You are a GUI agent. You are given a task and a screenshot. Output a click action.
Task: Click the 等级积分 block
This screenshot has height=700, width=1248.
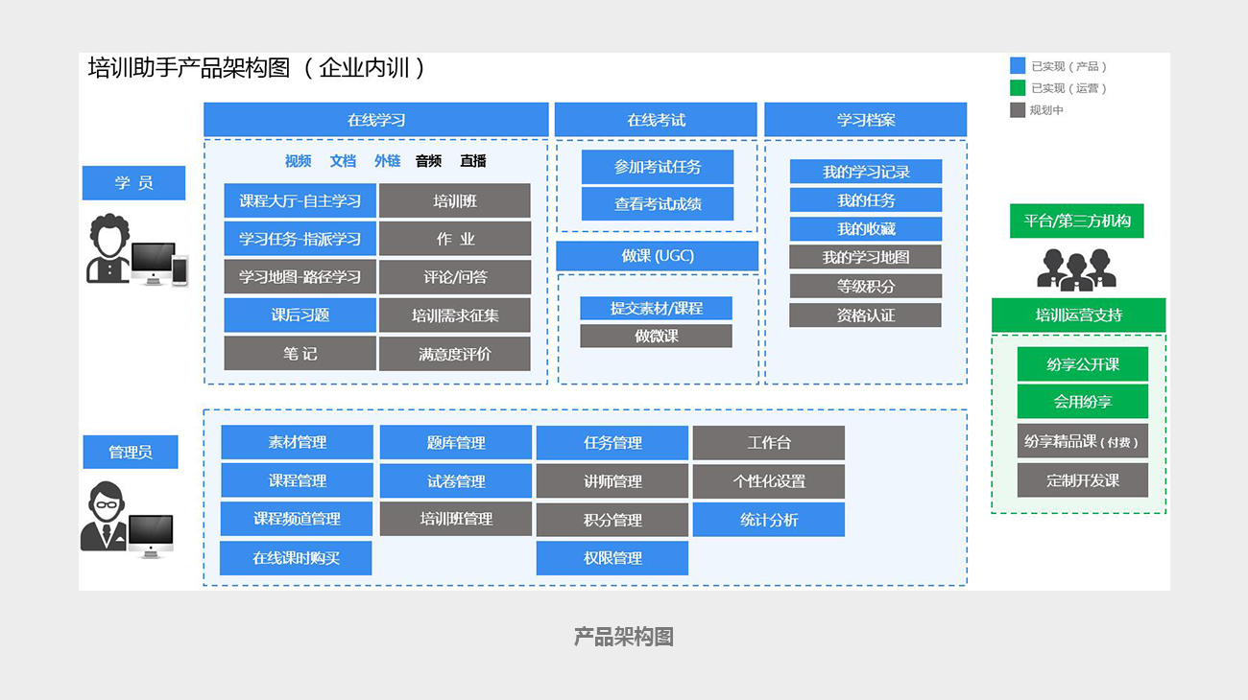click(866, 286)
